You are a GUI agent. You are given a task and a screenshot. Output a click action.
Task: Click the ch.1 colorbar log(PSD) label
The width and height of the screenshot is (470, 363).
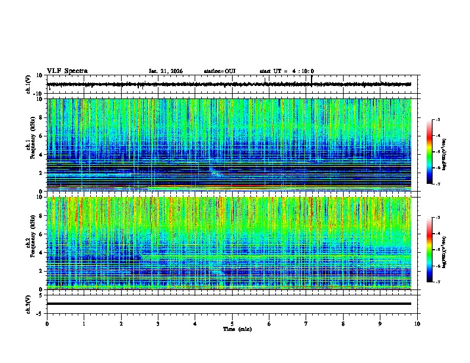[x=444, y=155]
